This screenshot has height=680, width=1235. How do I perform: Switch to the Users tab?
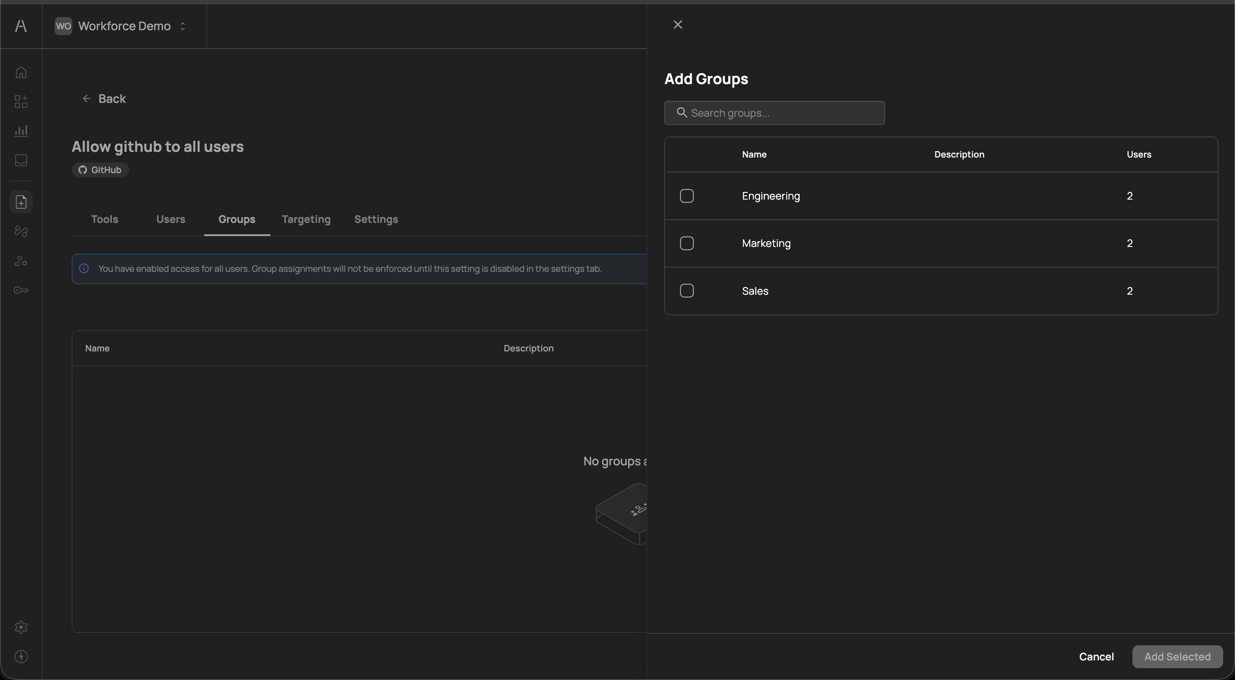171,220
